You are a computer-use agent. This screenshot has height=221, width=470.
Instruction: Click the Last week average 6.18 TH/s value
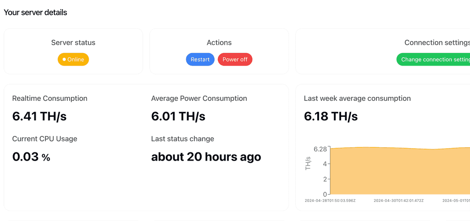click(331, 116)
